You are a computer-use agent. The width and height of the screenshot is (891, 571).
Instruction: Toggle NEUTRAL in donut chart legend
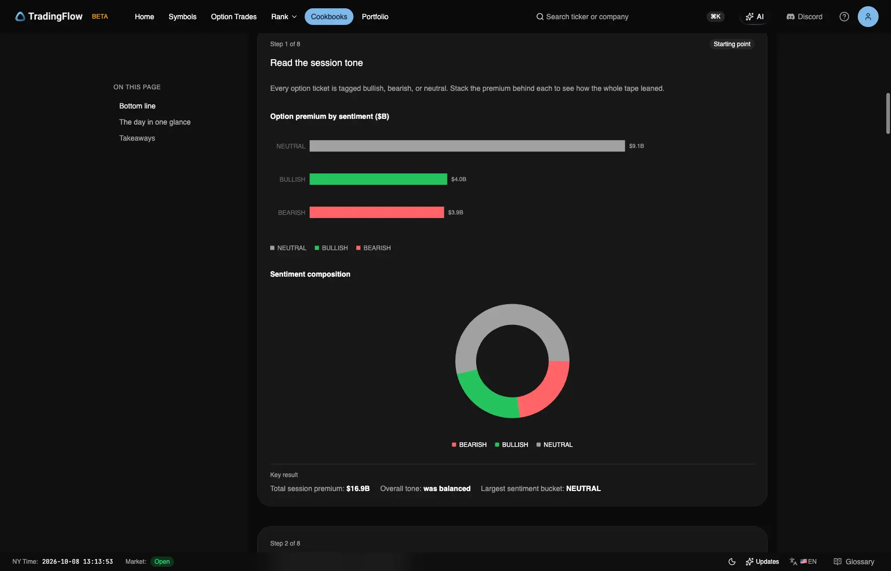[554, 445]
